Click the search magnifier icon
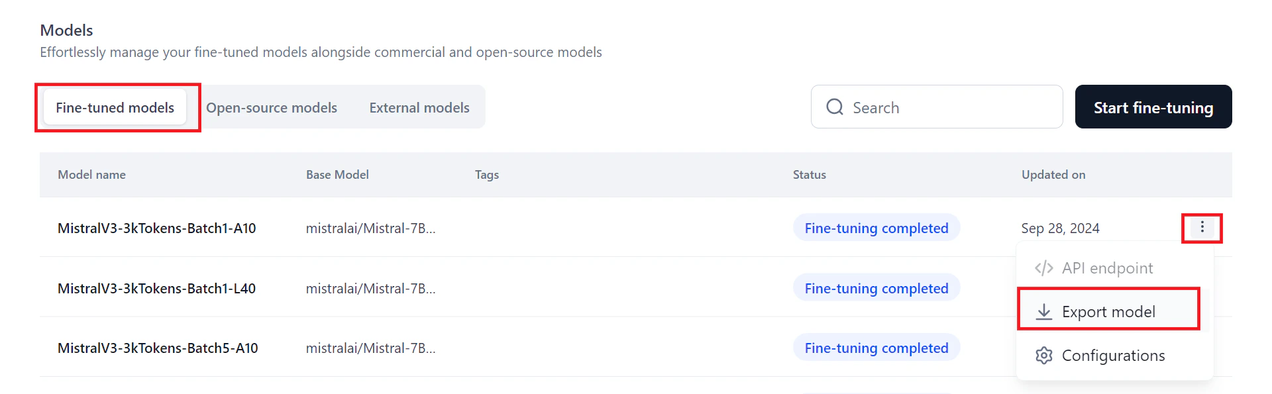This screenshot has height=394, width=1272. [x=834, y=107]
